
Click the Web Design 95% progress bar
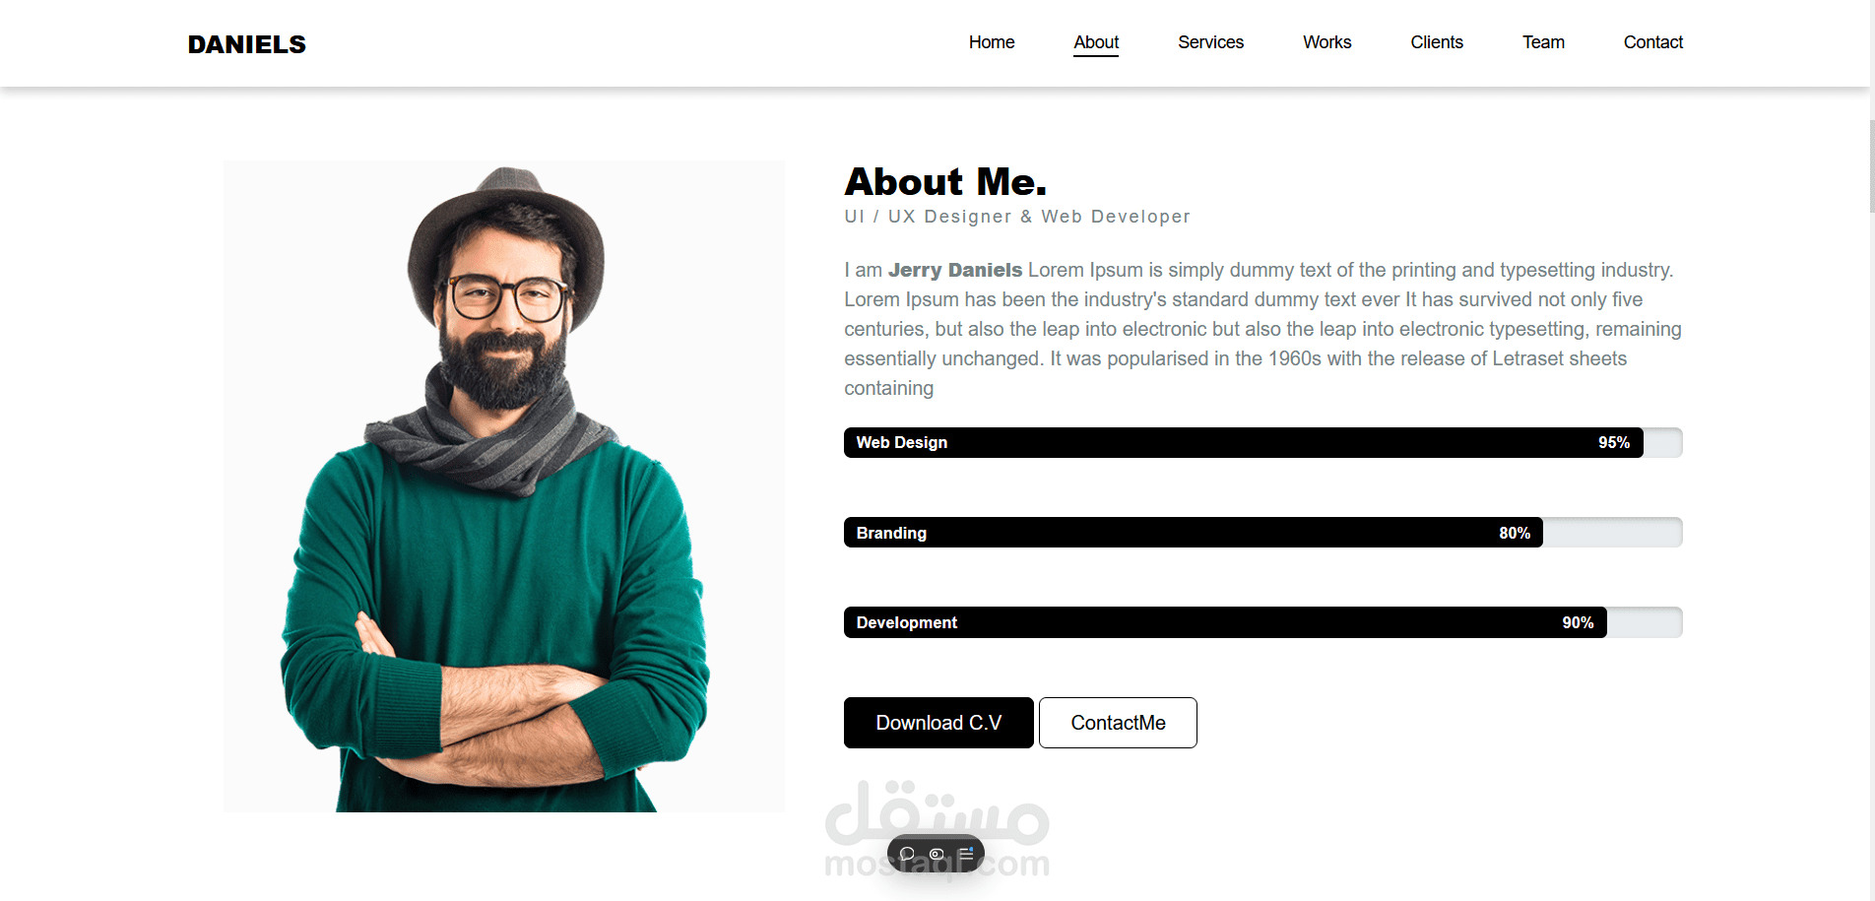coord(1263,442)
